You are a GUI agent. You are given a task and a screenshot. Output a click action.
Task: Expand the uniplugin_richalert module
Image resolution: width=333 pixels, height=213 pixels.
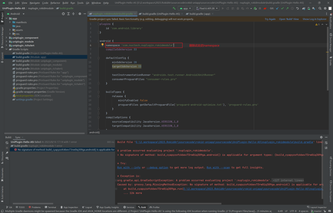click(x=7, y=45)
